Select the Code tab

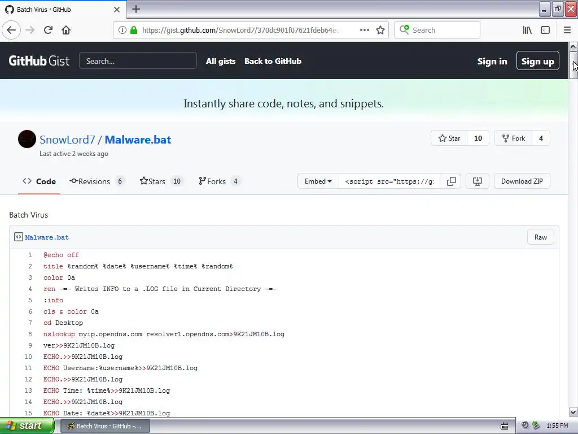(x=39, y=181)
